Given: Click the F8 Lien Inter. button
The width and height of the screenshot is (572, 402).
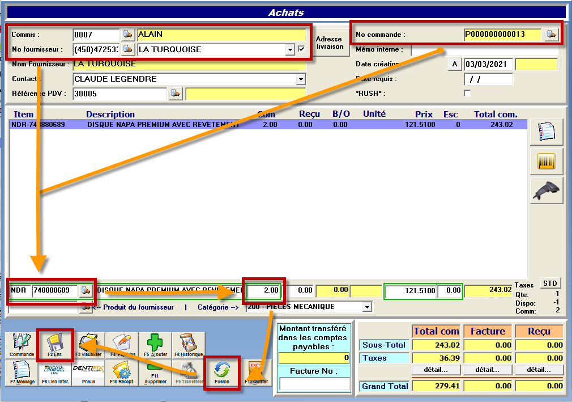Looking at the screenshot, I should click(x=55, y=373).
